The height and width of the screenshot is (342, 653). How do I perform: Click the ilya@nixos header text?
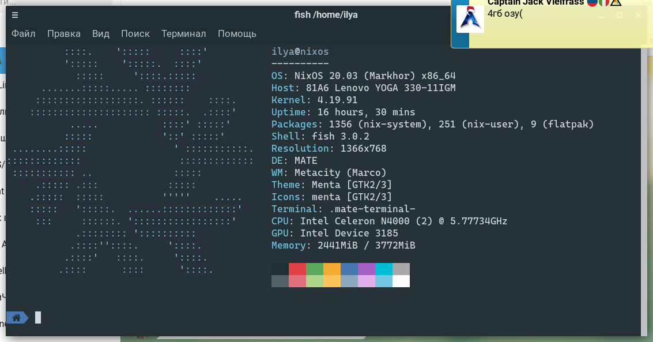(x=300, y=52)
